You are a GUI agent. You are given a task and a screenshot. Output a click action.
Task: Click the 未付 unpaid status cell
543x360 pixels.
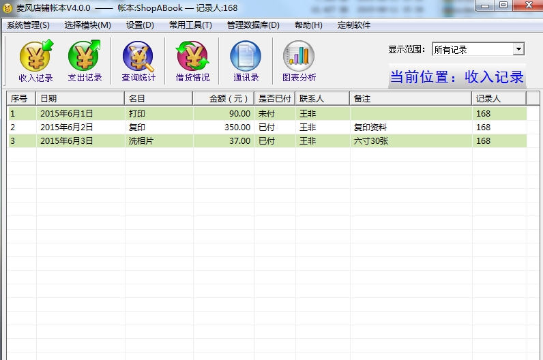[275, 114]
